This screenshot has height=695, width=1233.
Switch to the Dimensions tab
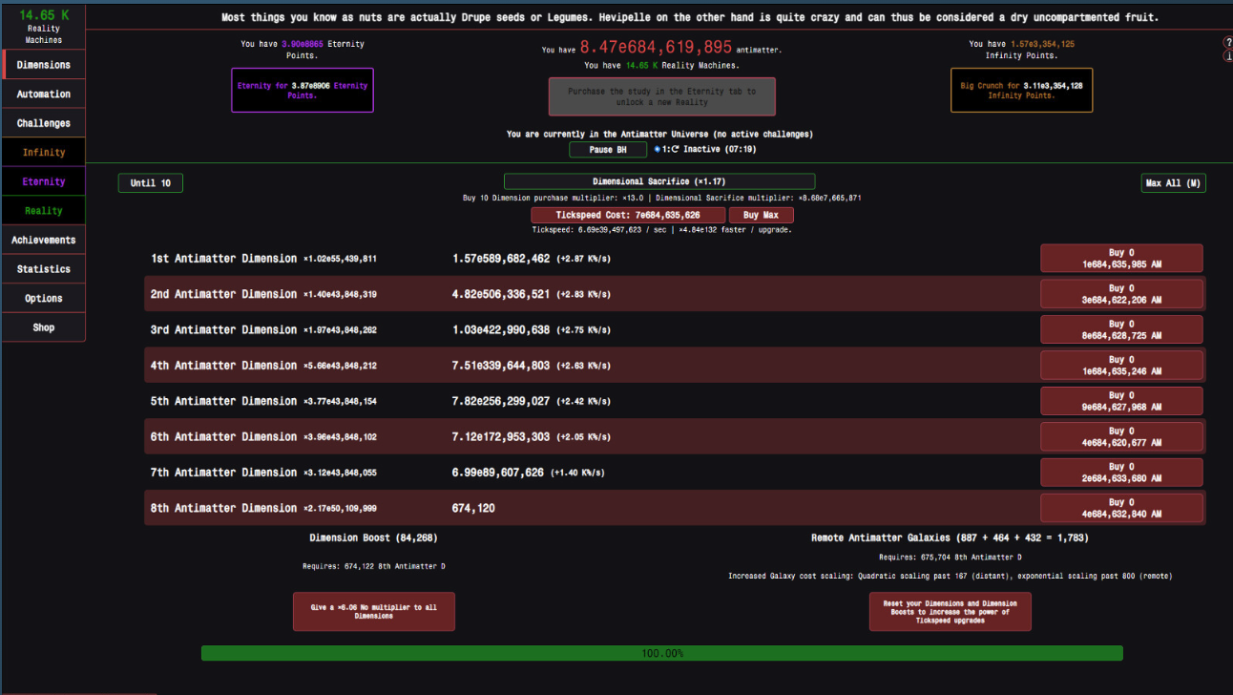coord(44,65)
